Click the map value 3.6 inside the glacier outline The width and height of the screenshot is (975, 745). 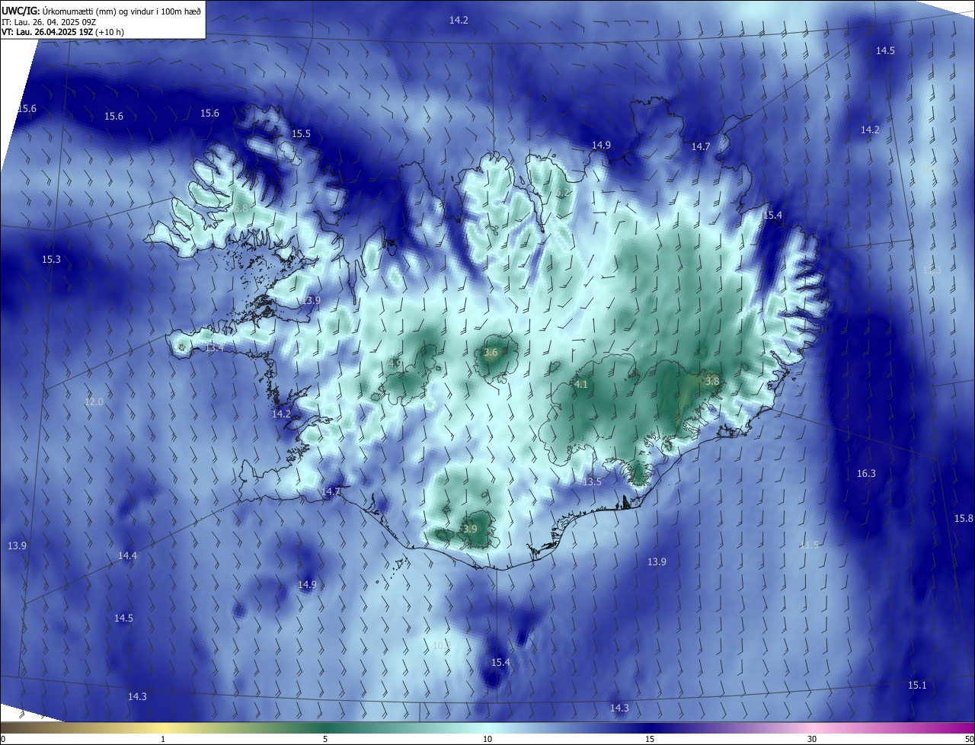(x=491, y=353)
